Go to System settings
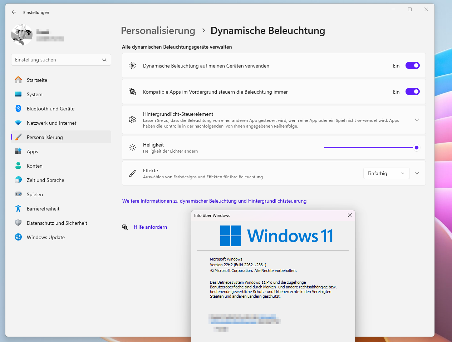Screen dimensions: 452x342 click(61, 94)
